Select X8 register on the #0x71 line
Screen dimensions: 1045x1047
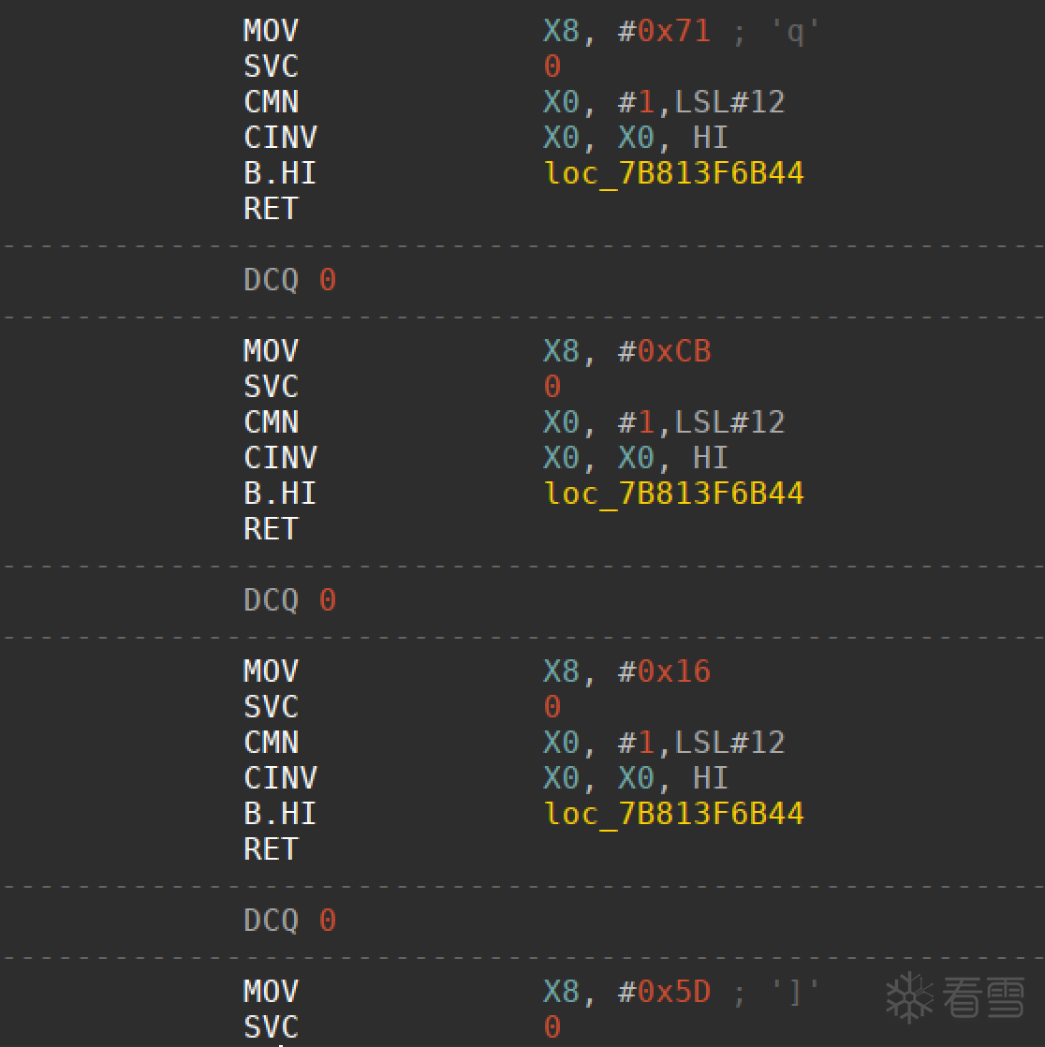pos(562,32)
